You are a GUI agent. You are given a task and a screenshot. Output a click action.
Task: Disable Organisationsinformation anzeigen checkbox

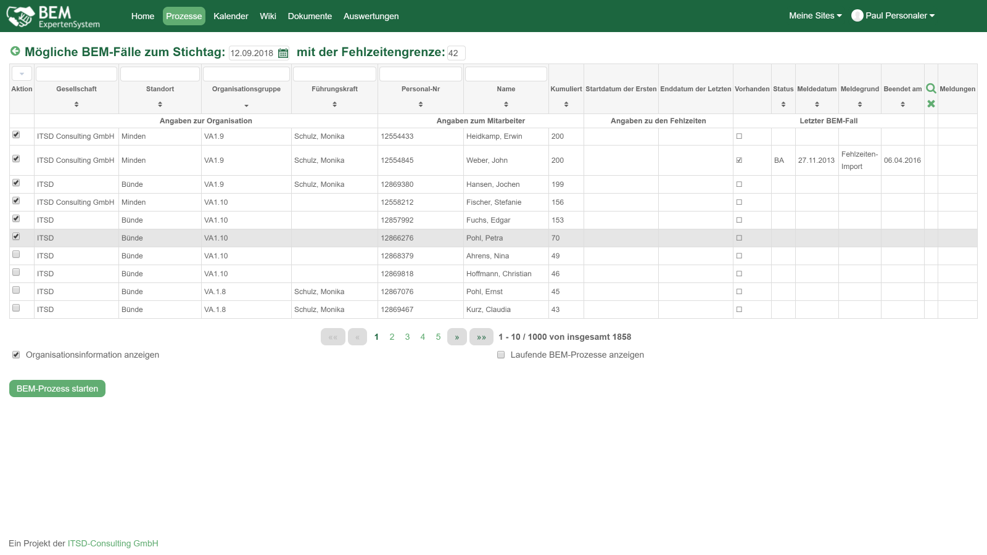pos(16,355)
